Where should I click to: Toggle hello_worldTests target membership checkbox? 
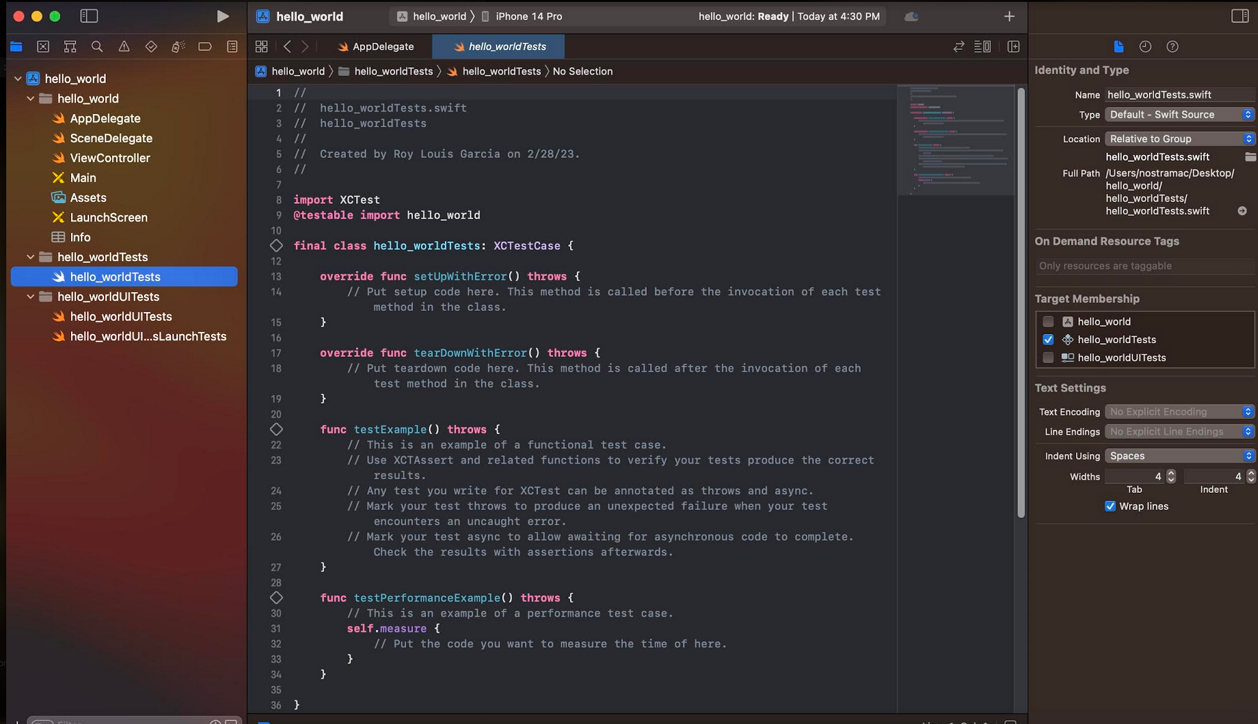coord(1049,340)
